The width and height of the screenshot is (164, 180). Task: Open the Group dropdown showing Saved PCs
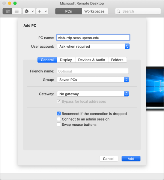[93, 80]
